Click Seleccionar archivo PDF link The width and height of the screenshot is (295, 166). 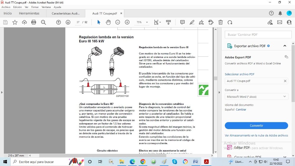pyautogui.click(x=240, y=74)
